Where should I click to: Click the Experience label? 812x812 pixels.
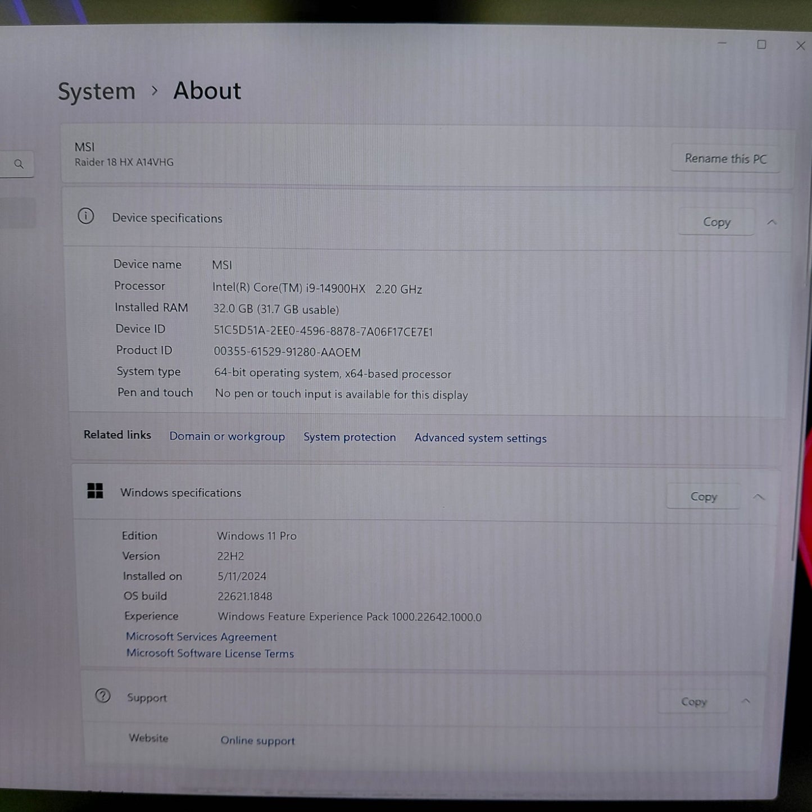click(151, 616)
